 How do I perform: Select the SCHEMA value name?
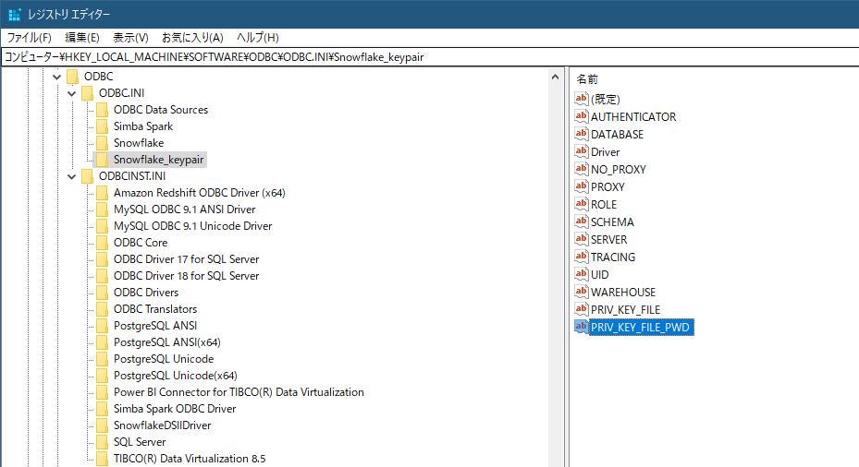(x=612, y=222)
